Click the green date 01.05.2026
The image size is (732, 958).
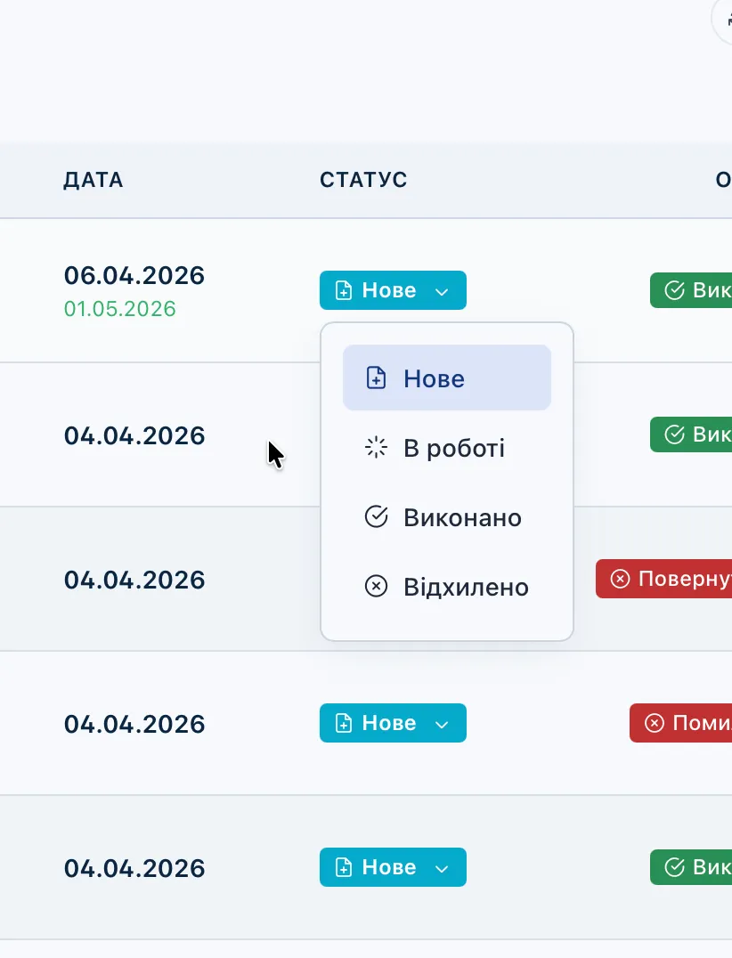coord(120,309)
